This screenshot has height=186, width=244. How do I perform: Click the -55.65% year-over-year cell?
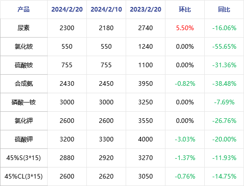[224, 46]
